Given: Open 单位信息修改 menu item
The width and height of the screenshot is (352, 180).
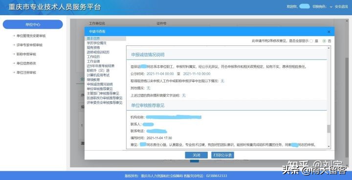Looking at the screenshot, I should click(x=26, y=63).
